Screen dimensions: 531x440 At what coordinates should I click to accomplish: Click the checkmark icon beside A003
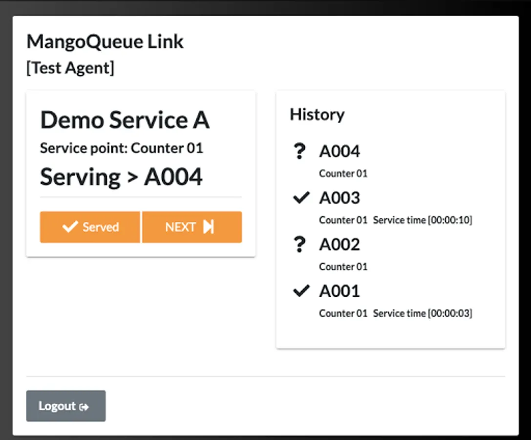(x=301, y=198)
